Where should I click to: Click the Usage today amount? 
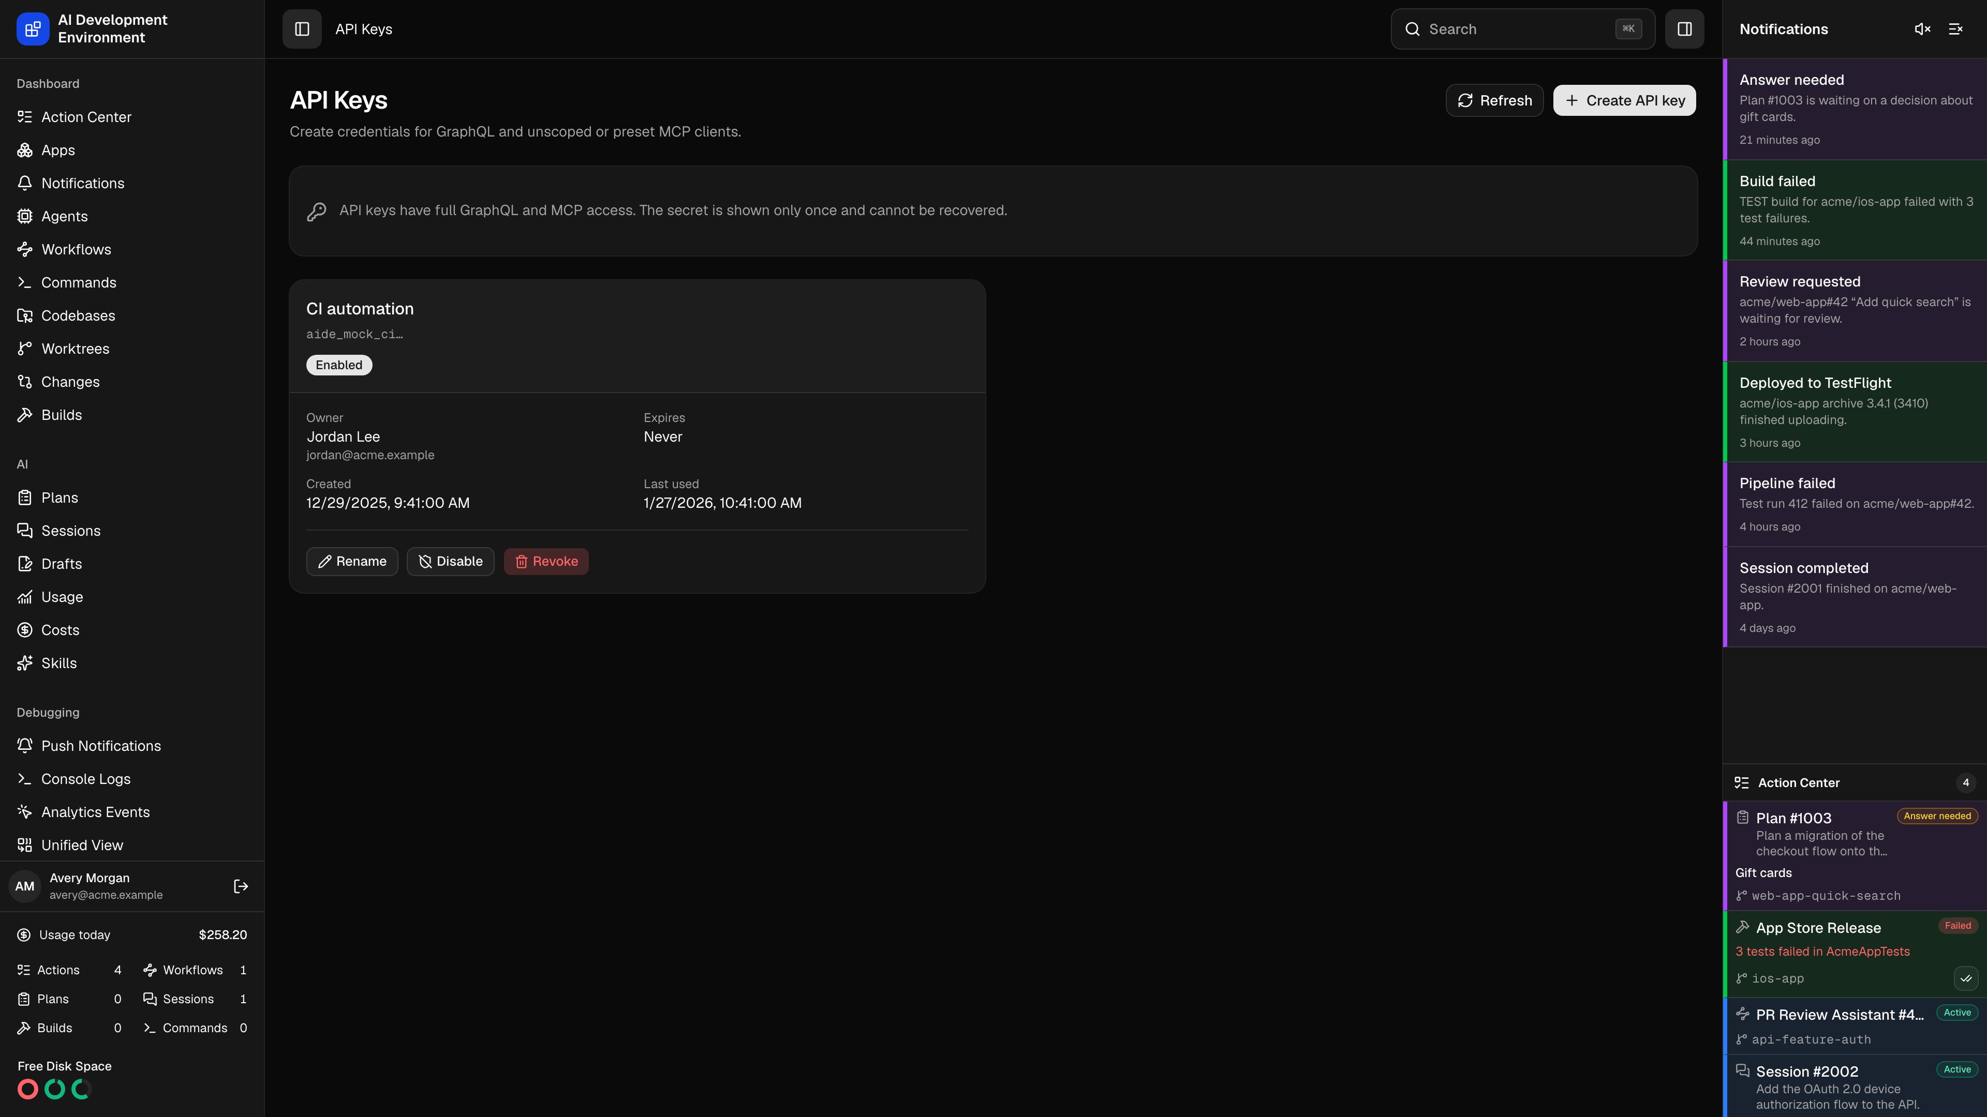(x=223, y=935)
